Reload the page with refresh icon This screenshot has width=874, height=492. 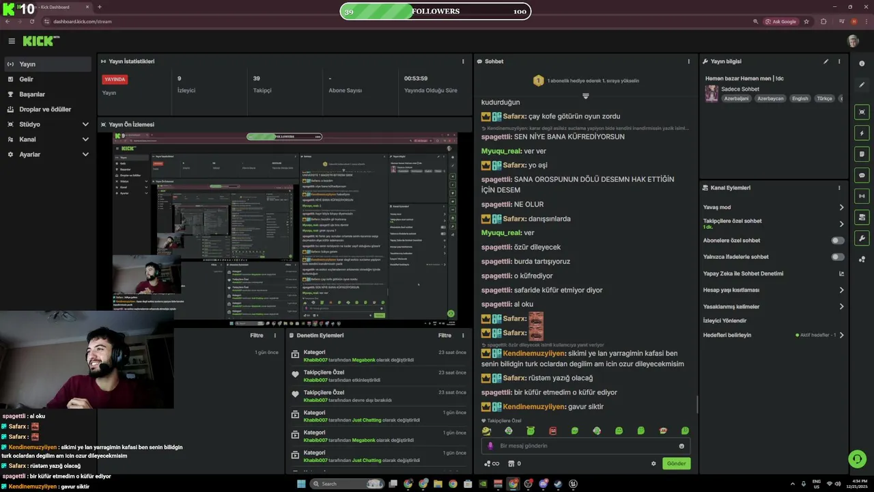coord(31,21)
